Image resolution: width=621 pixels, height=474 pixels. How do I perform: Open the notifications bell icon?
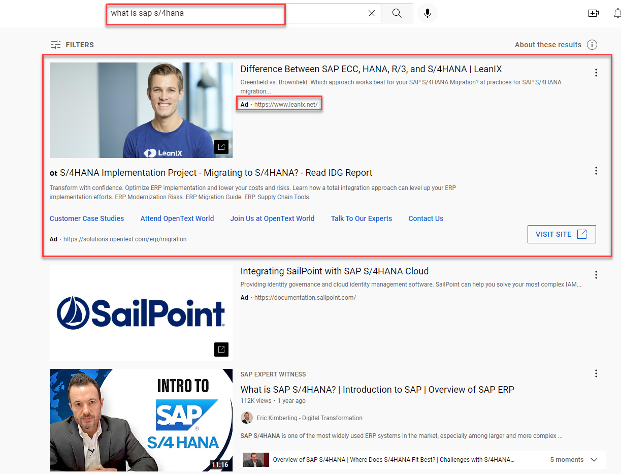pyautogui.click(x=617, y=13)
